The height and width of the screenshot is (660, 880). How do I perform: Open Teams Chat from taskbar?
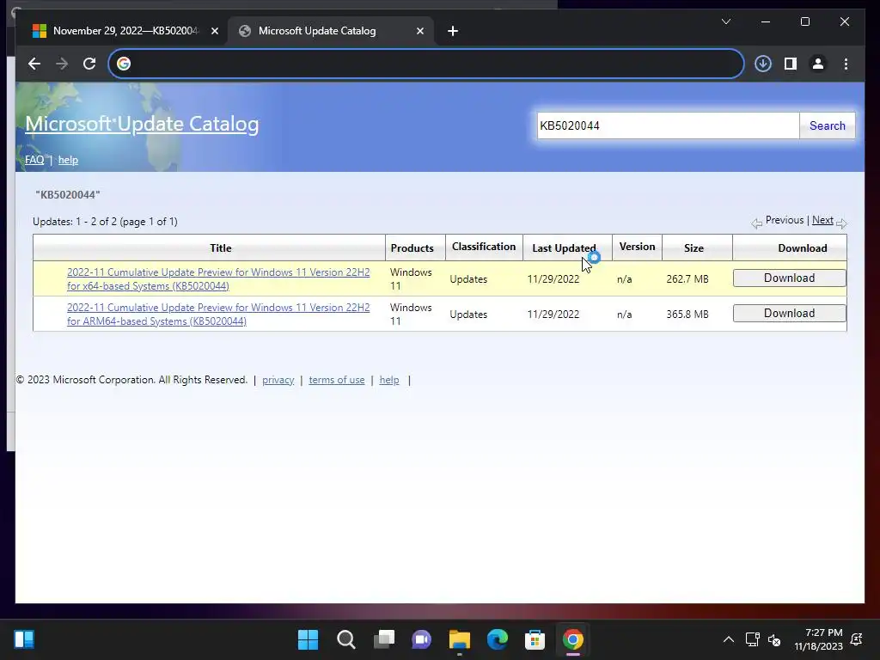click(x=421, y=639)
